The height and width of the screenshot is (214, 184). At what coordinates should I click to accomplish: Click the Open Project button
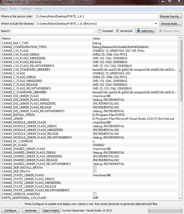click(x=51, y=210)
